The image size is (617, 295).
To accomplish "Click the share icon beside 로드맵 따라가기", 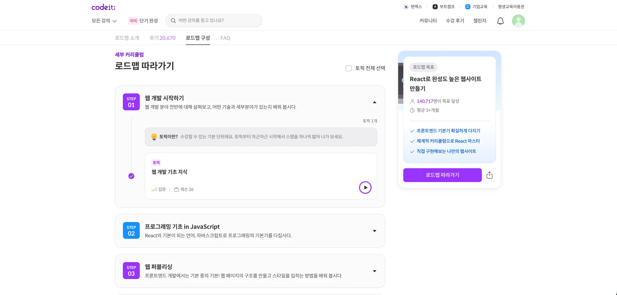I will [489, 175].
